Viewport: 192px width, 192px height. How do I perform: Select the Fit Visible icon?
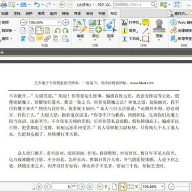(x=47, y=30)
